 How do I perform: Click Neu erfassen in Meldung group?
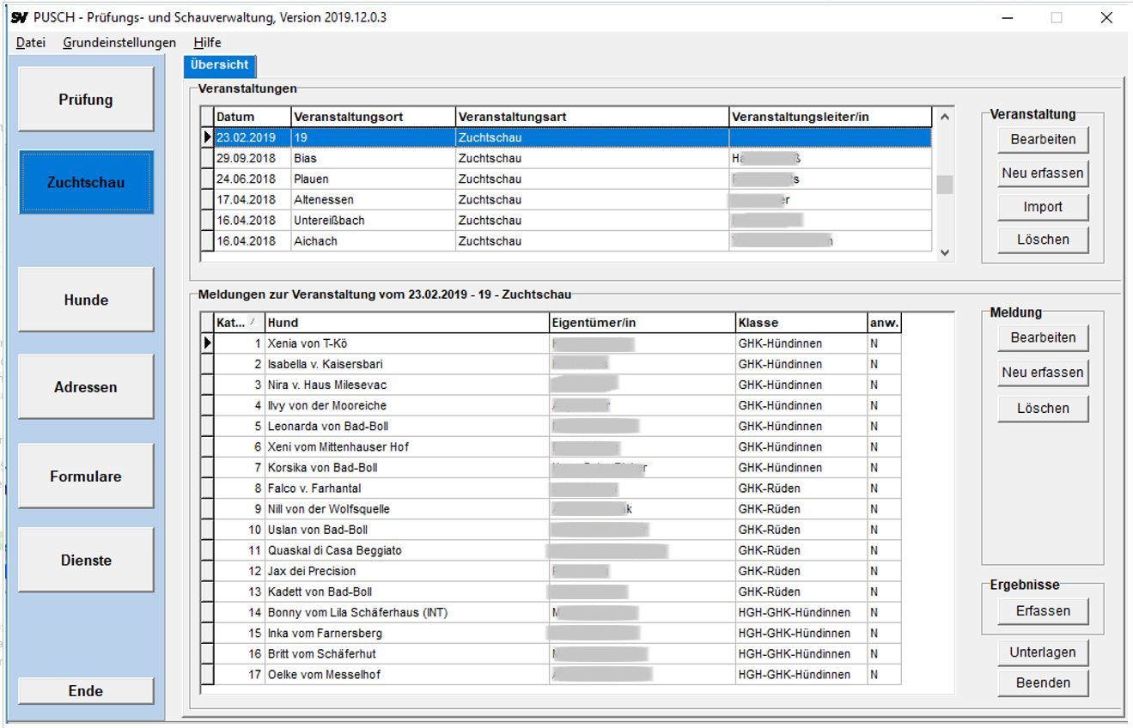1043,373
